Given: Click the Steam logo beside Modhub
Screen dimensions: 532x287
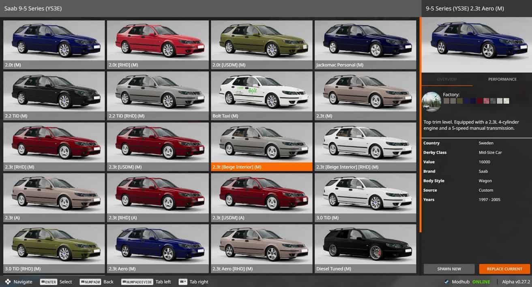Looking at the screenshot, I should coord(446,282).
